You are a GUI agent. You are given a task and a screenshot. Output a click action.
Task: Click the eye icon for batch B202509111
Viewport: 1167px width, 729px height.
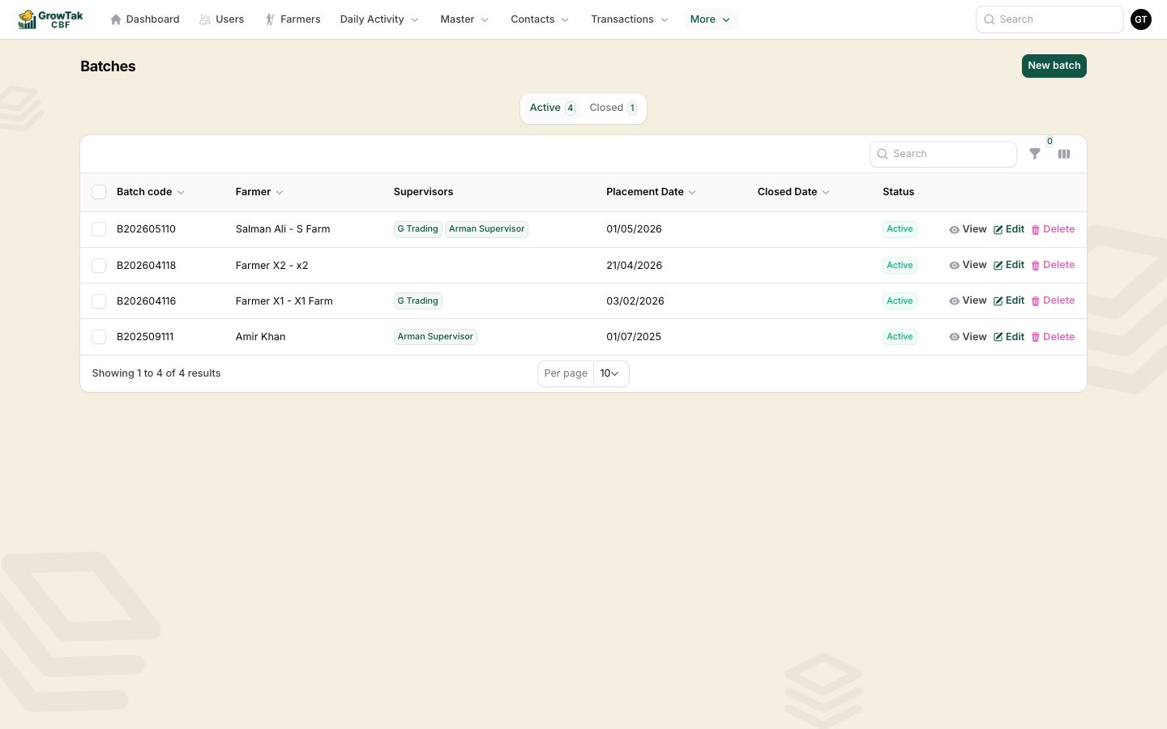click(955, 337)
